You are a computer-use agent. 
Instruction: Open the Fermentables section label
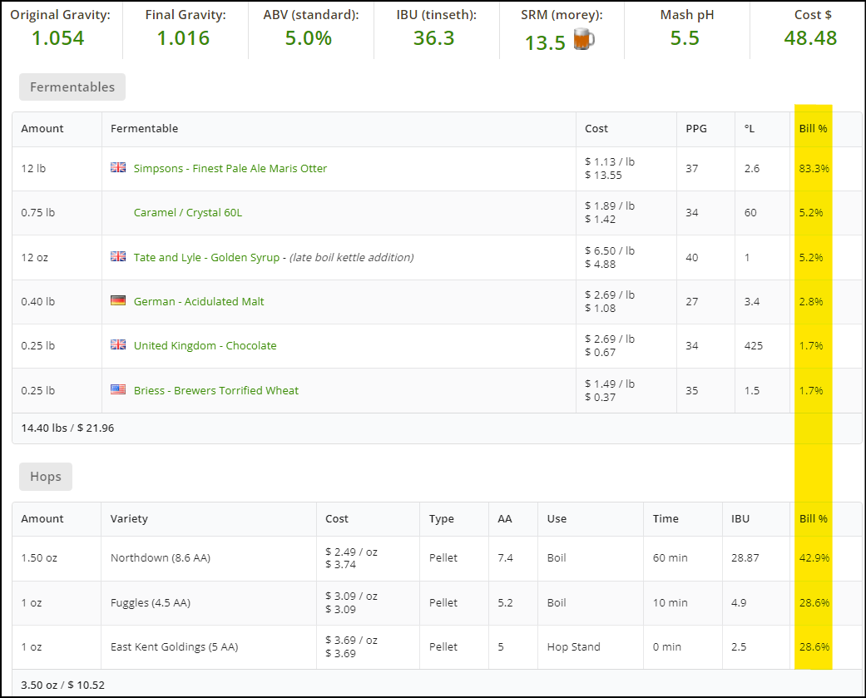coord(72,87)
